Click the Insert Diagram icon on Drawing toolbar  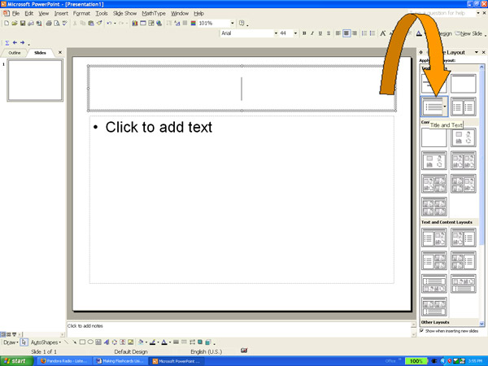(x=115, y=342)
